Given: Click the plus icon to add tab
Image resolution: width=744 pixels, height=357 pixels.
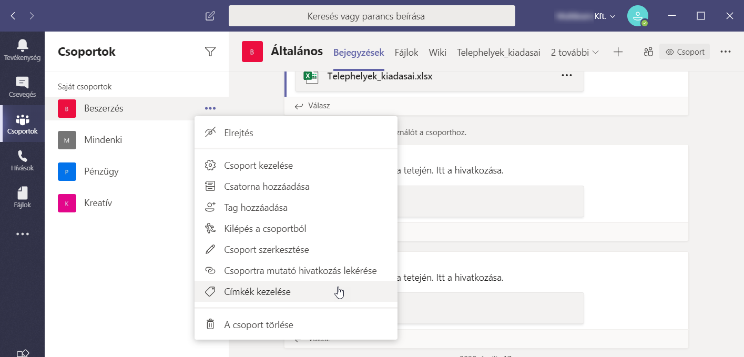Looking at the screenshot, I should [x=618, y=52].
